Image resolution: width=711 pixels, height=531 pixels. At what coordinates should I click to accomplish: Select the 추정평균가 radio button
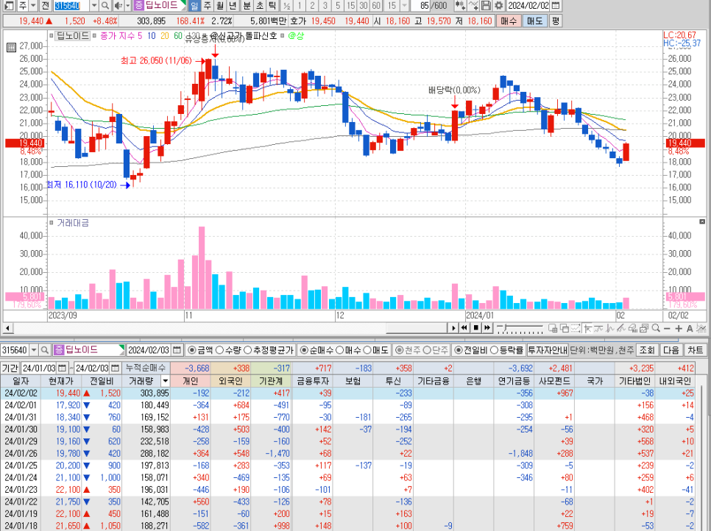click(247, 350)
